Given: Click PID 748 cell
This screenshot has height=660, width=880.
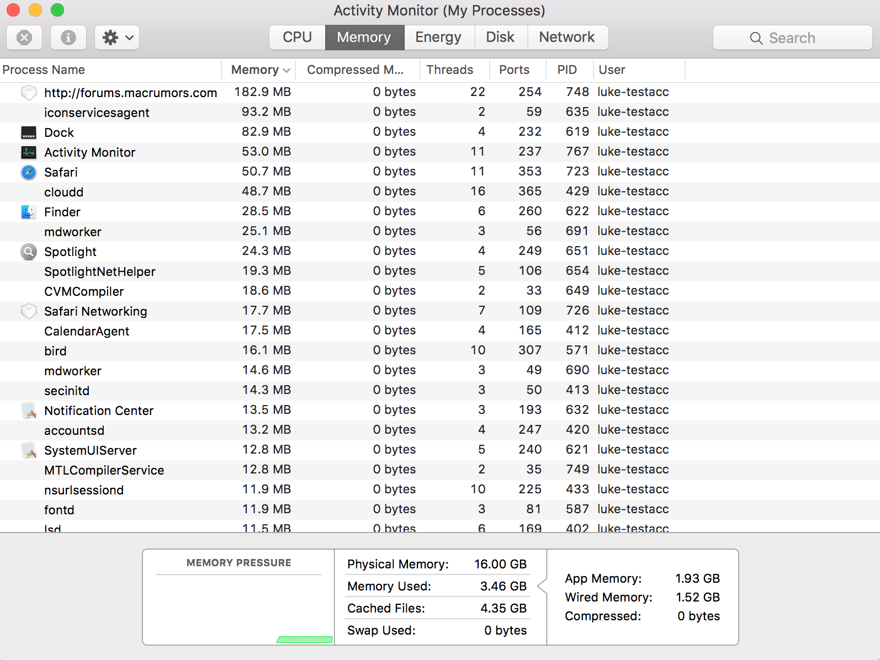Looking at the screenshot, I should click(x=577, y=92).
